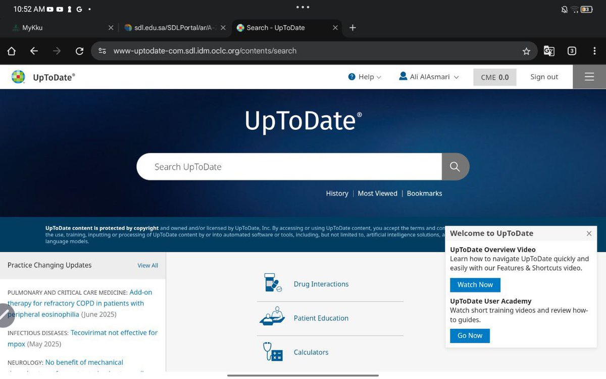Click View All for Practice Changing Updates

point(147,265)
